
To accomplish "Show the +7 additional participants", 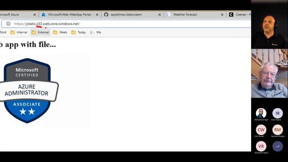I will coord(278,146).
